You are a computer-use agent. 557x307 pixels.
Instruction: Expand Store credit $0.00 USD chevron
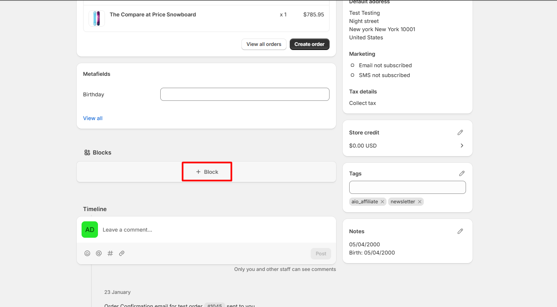point(462,146)
